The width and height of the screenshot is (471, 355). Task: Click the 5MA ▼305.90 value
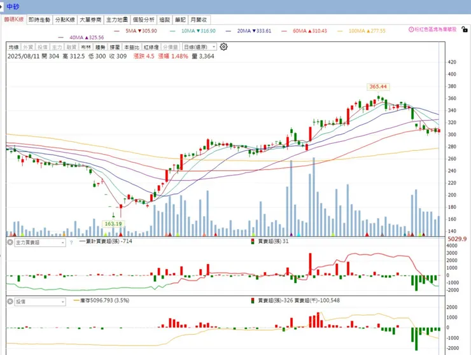pos(141,31)
